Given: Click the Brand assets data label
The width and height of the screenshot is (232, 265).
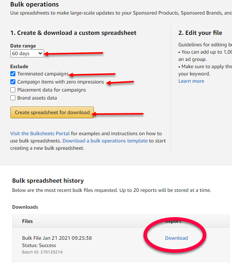Looking at the screenshot, I should (37, 98).
